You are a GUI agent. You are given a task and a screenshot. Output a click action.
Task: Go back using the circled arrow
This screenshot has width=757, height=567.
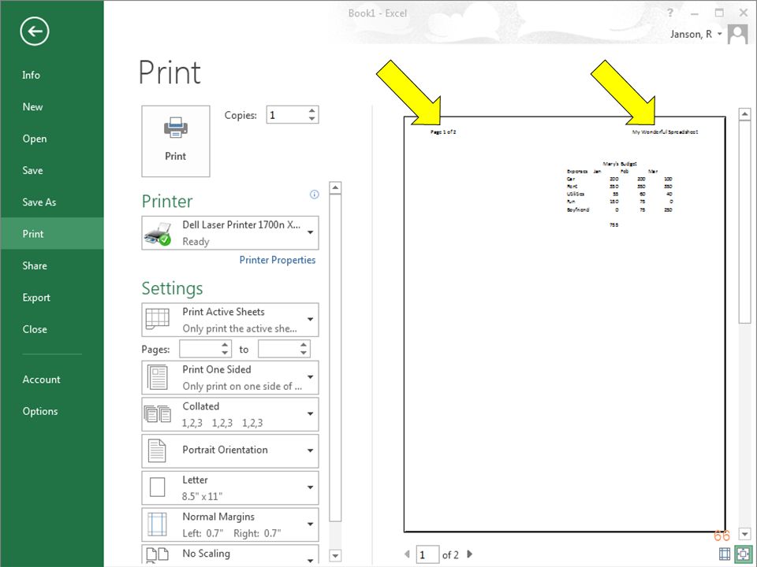point(34,31)
